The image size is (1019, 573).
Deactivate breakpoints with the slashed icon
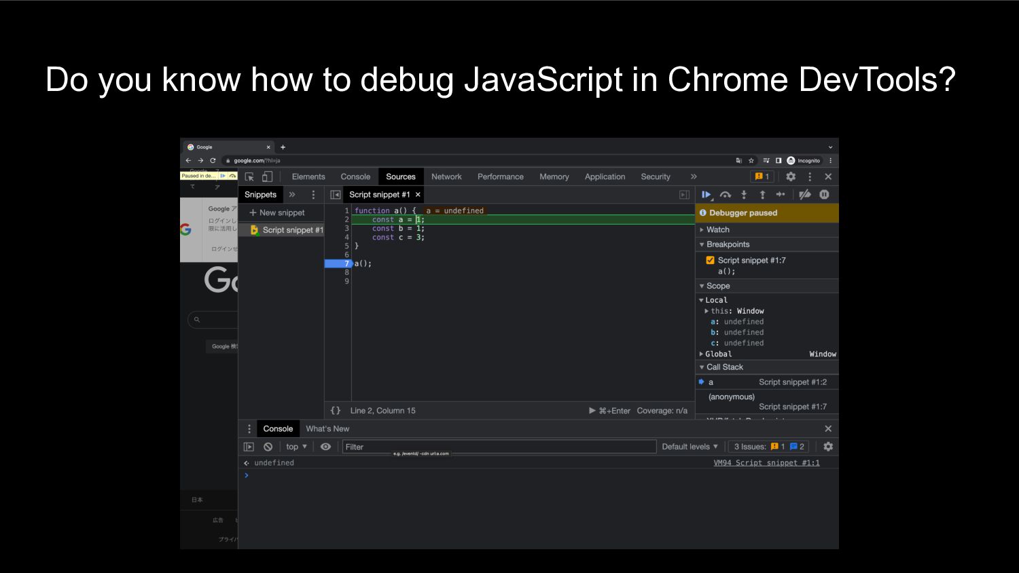click(805, 195)
